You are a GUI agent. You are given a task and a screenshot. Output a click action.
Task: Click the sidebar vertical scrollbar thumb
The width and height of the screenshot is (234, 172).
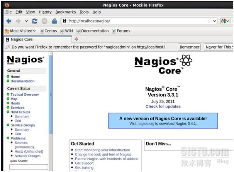click(x=51, y=95)
